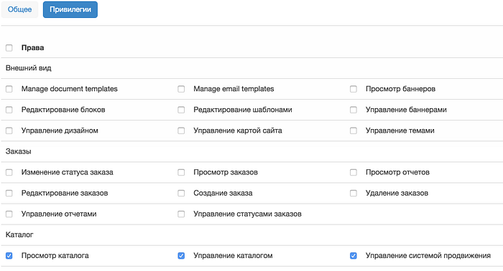This screenshot has width=503, height=271.
Task: Uncheck the Просмотр каталога checkbox
Action: [9, 256]
